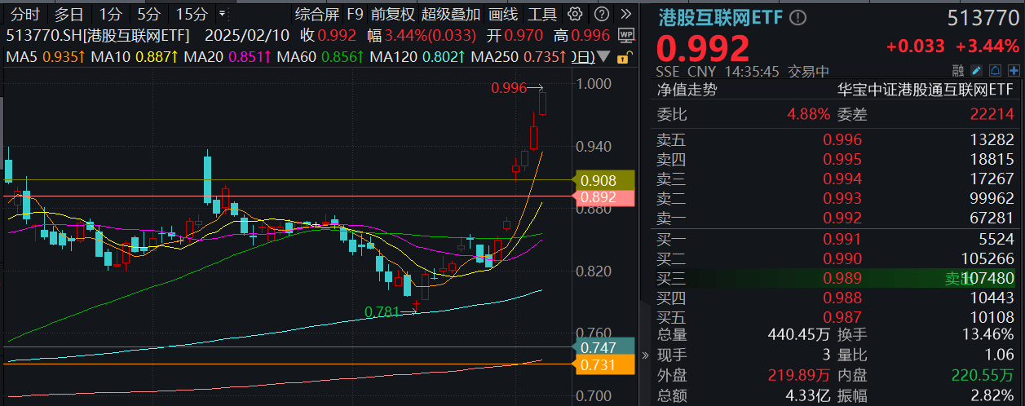Open the 工具 tools menu
This screenshot has height=406, width=1025.
click(542, 14)
